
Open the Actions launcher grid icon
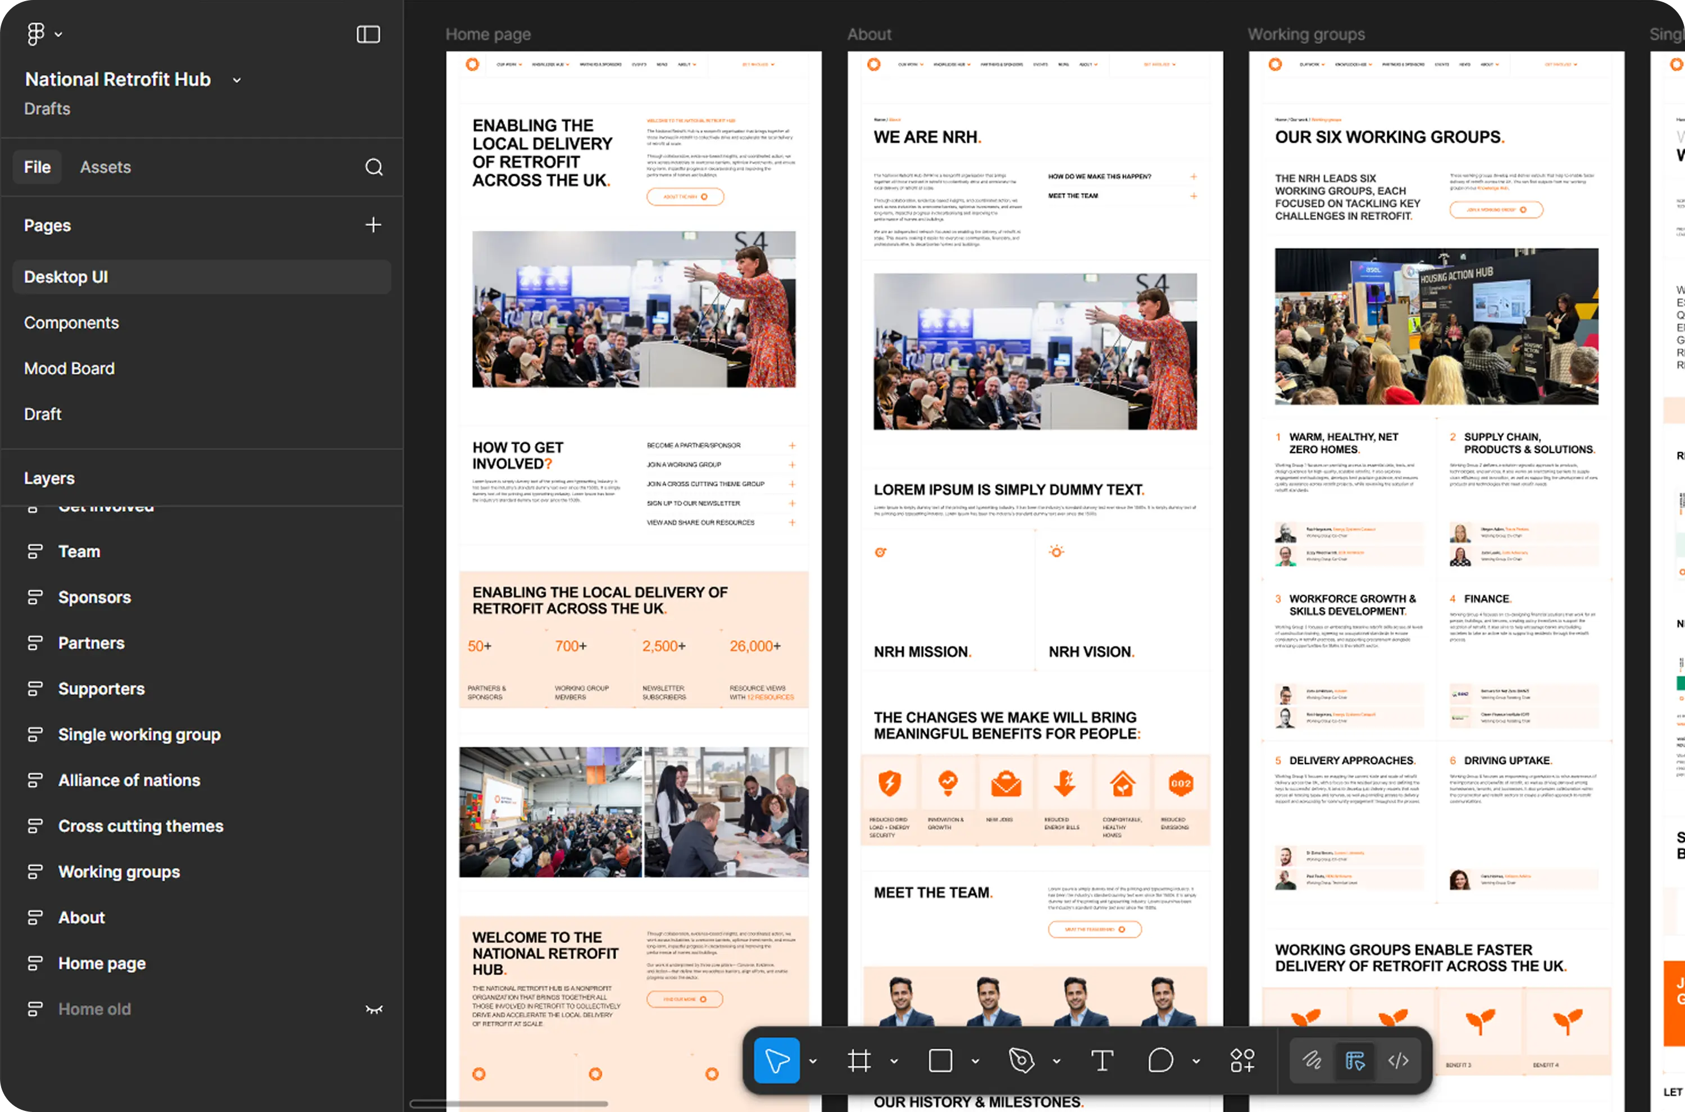[x=1243, y=1060]
